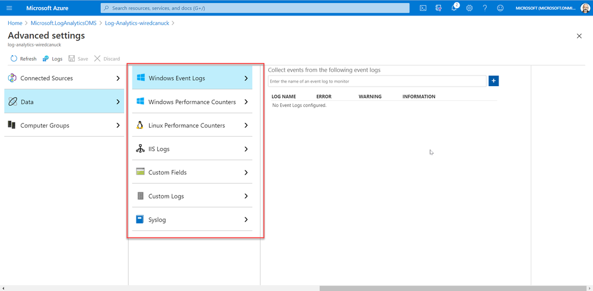Click the Microsoft Azure brand link
Image resolution: width=593 pixels, height=291 pixels.
[x=47, y=8]
